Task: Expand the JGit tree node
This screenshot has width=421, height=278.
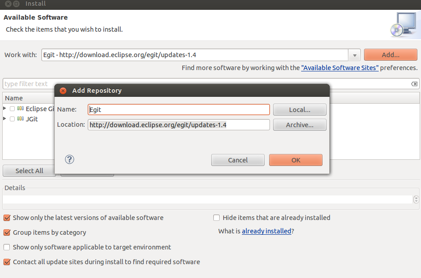Action: 4,119
